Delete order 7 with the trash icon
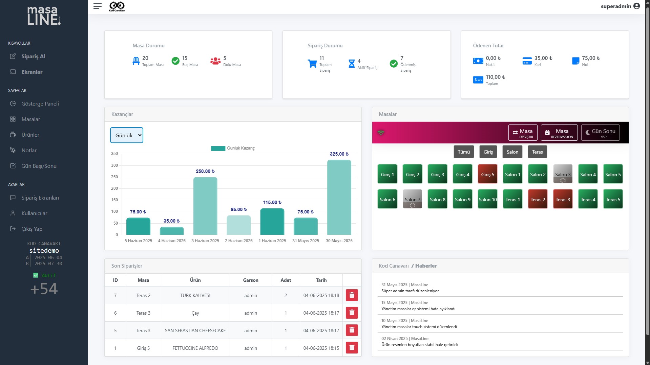This screenshot has width=650, height=365. tap(352, 295)
